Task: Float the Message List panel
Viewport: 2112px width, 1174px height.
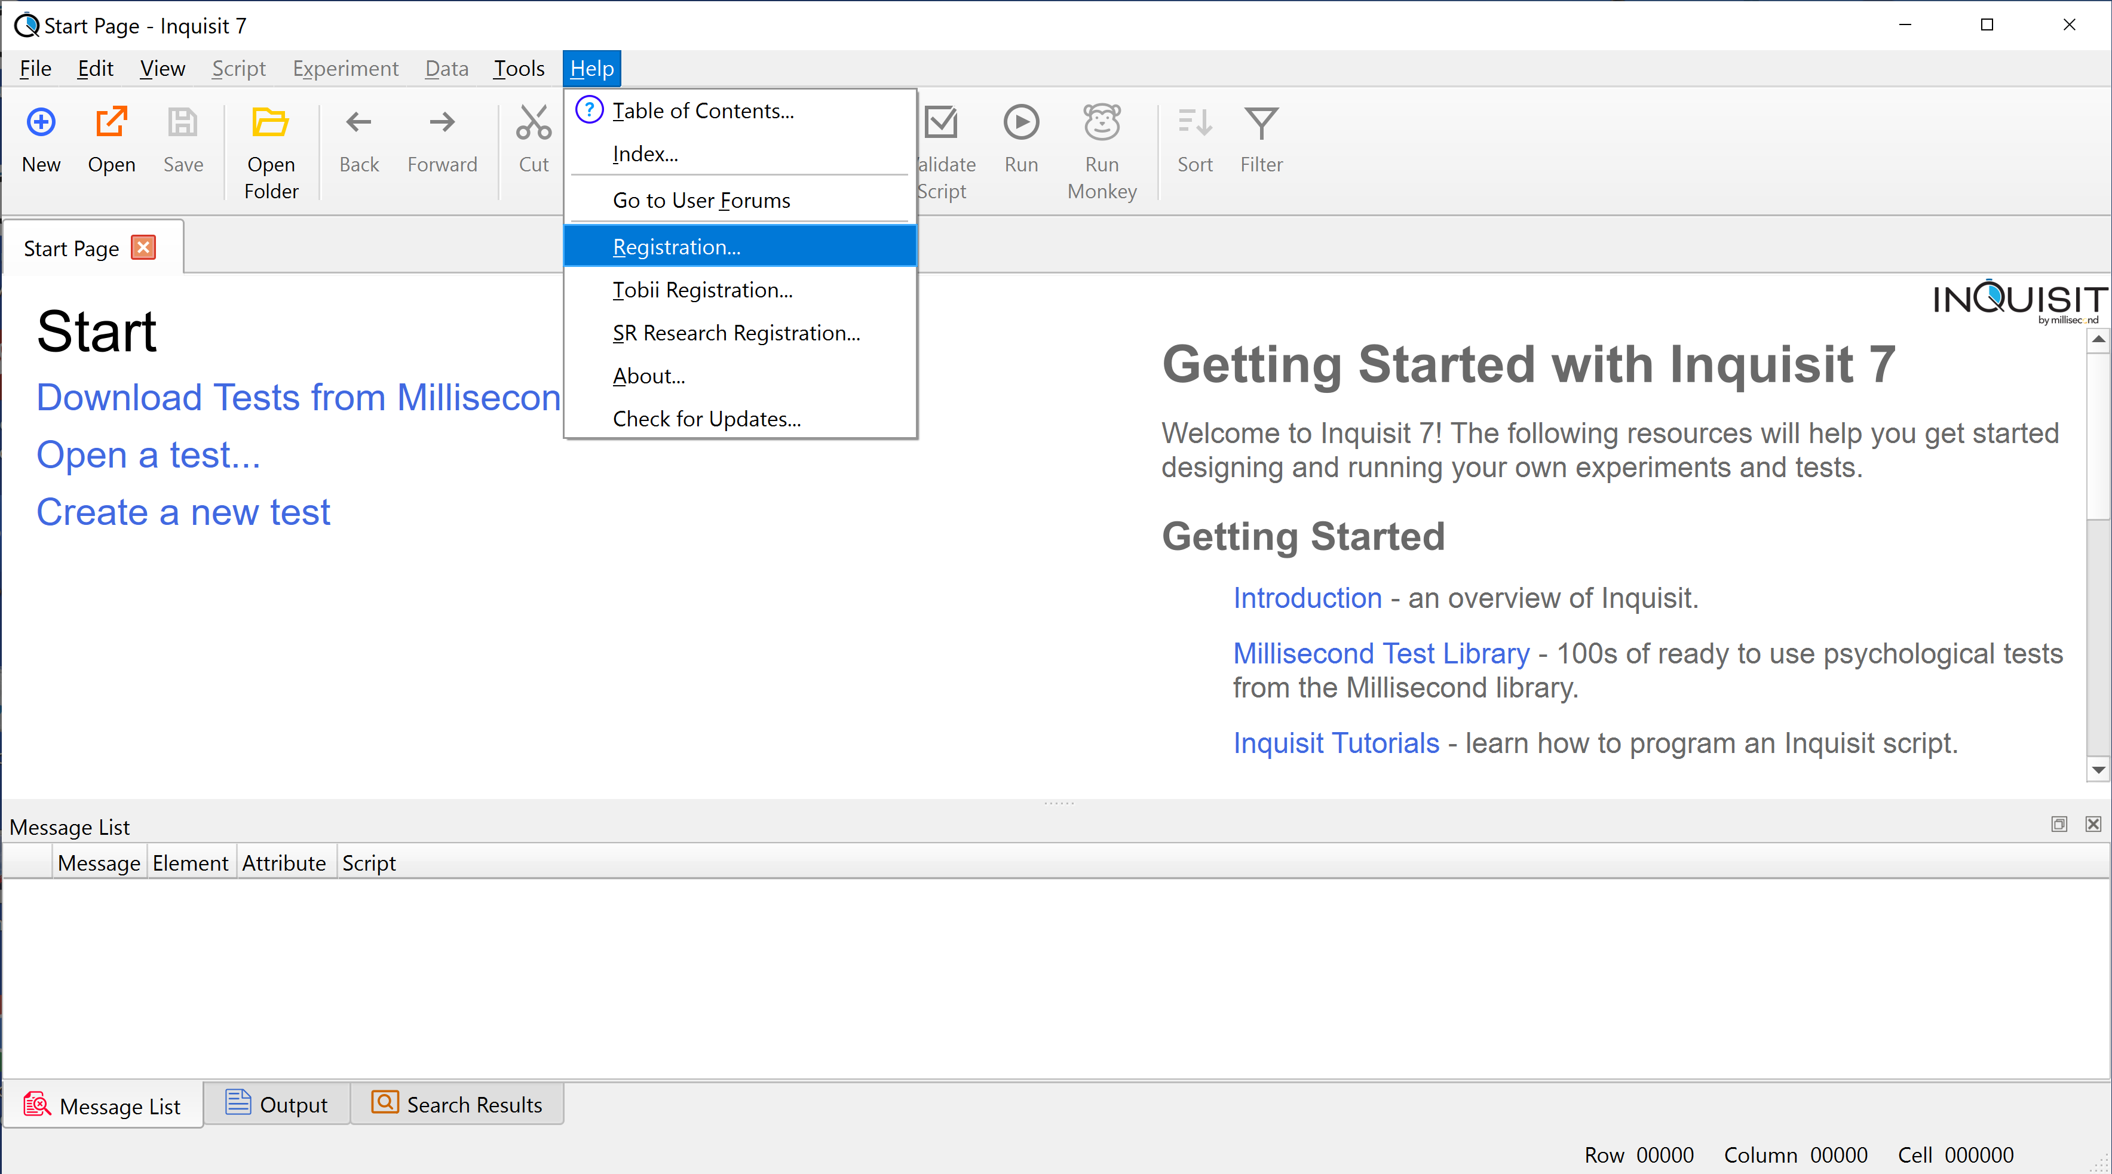Action: pyautogui.click(x=2059, y=824)
